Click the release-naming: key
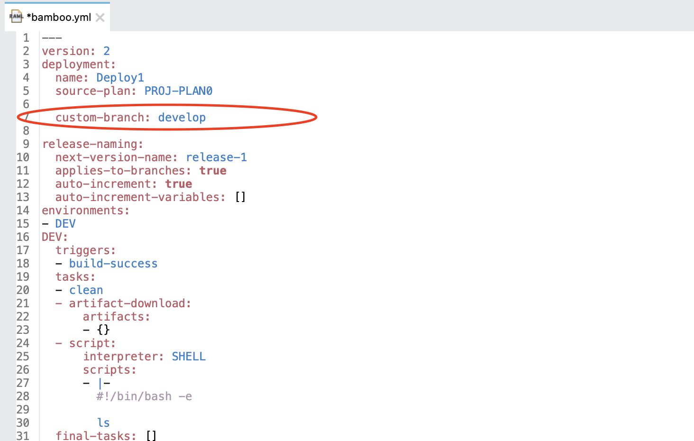Viewport: 694px width, 441px height. pyautogui.click(x=92, y=144)
